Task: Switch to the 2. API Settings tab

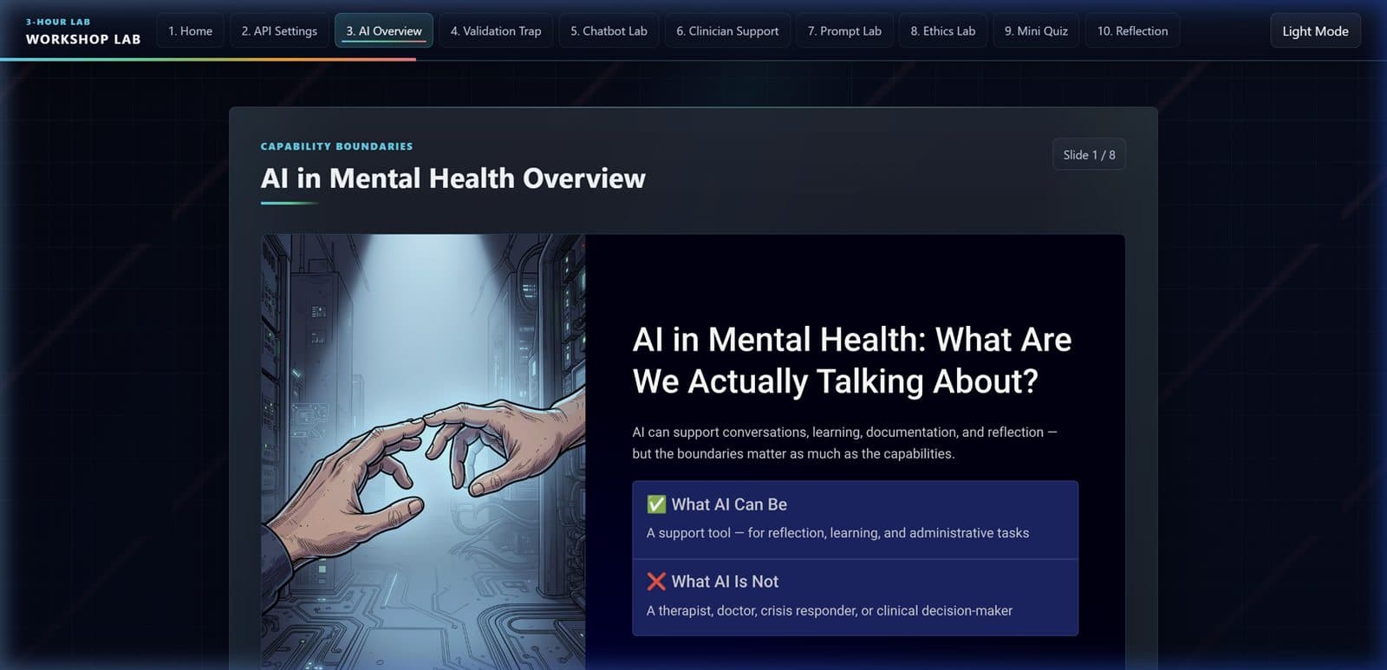Action: click(x=279, y=31)
